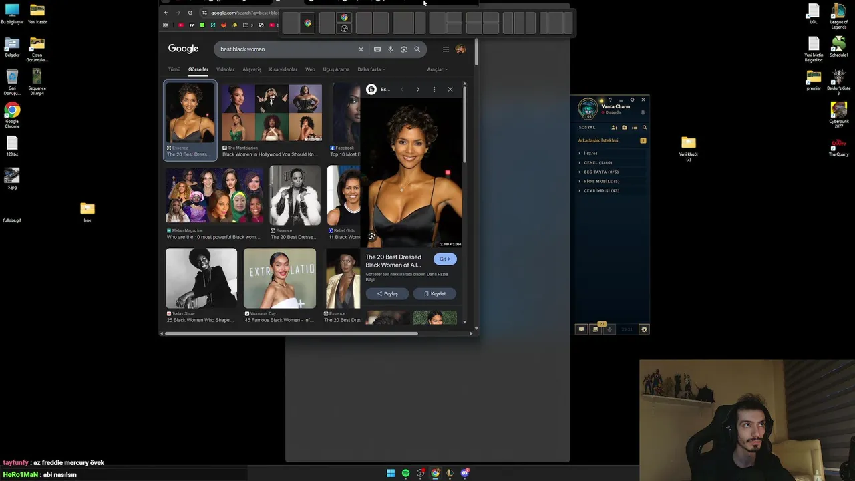The width and height of the screenshot is (855, 481).
Task: Click the Paylaş share button
Action: tap(387, 293)
